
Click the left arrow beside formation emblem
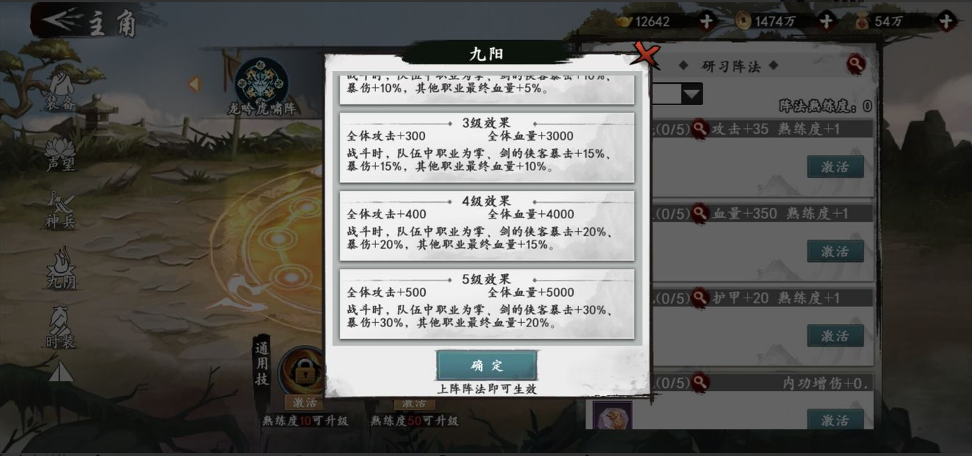[195, 84]
